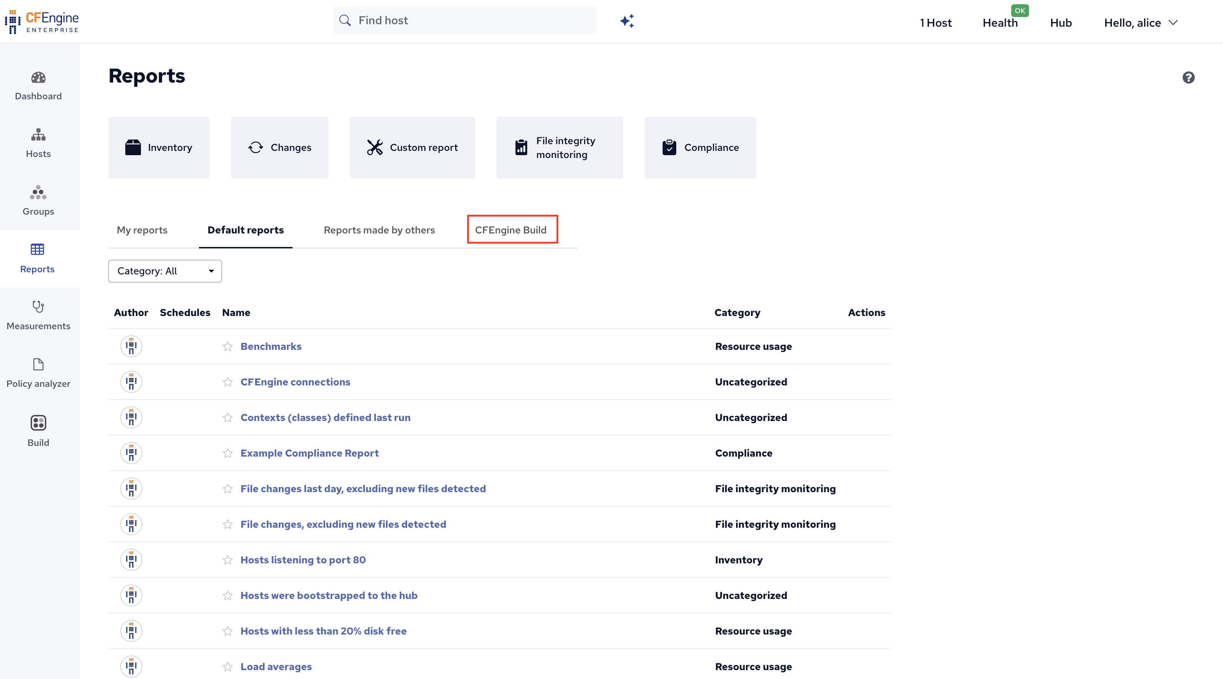Click the AI sparkle icon near search
This screenshot has width=1223, height=679.
(627, 21)
